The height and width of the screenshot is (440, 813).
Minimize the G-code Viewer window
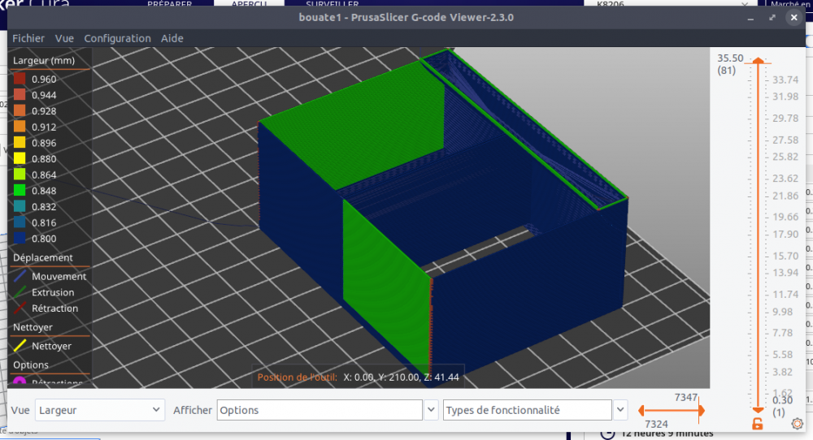(750, 18)
